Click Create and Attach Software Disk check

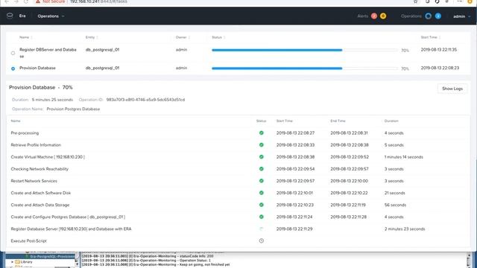(x=262, y=193)
